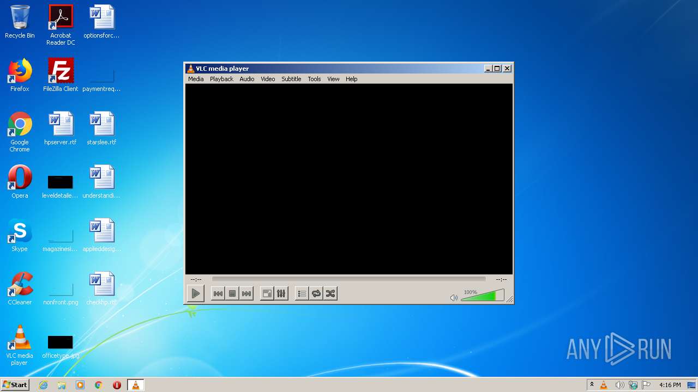Image resolution: width=698 pixels, height=392 pixels.
Task: Open the Windows Start menu
Action: tap(15, 385)
